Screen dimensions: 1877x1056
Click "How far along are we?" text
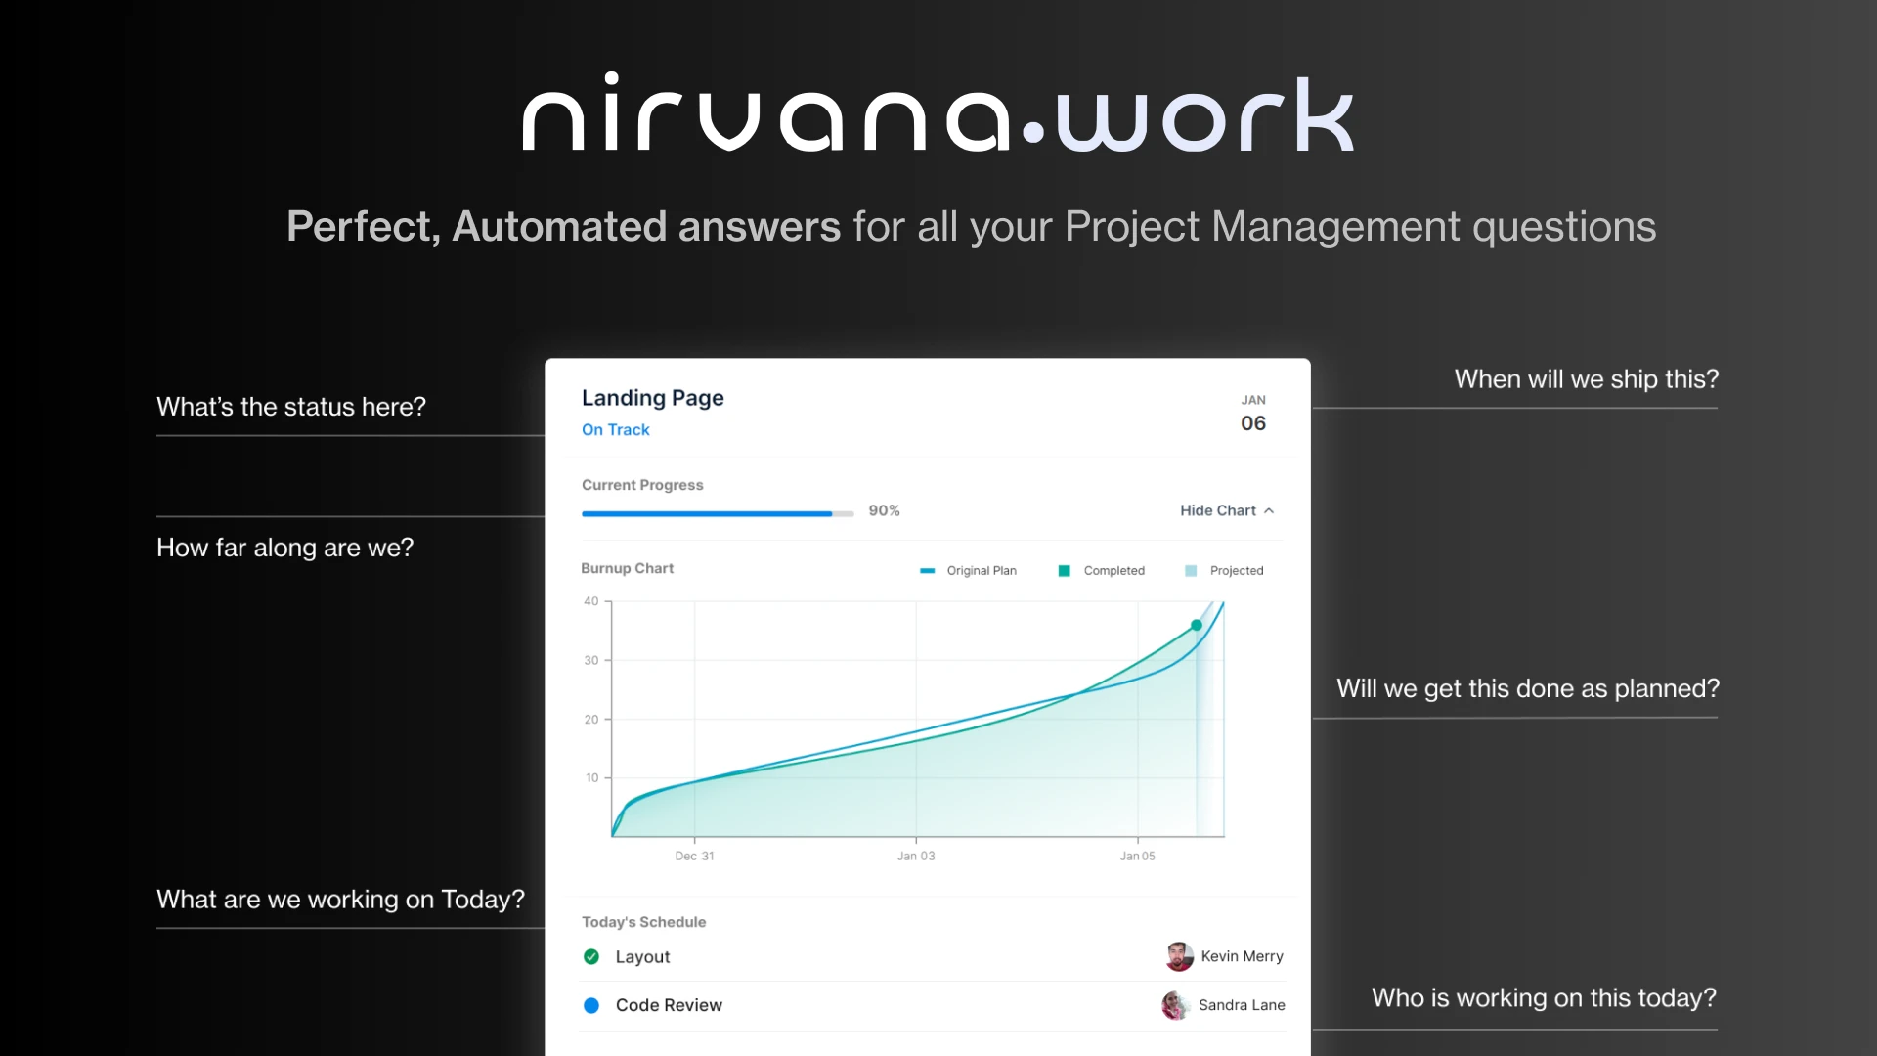pyautogui.click(x=285, y=548)
